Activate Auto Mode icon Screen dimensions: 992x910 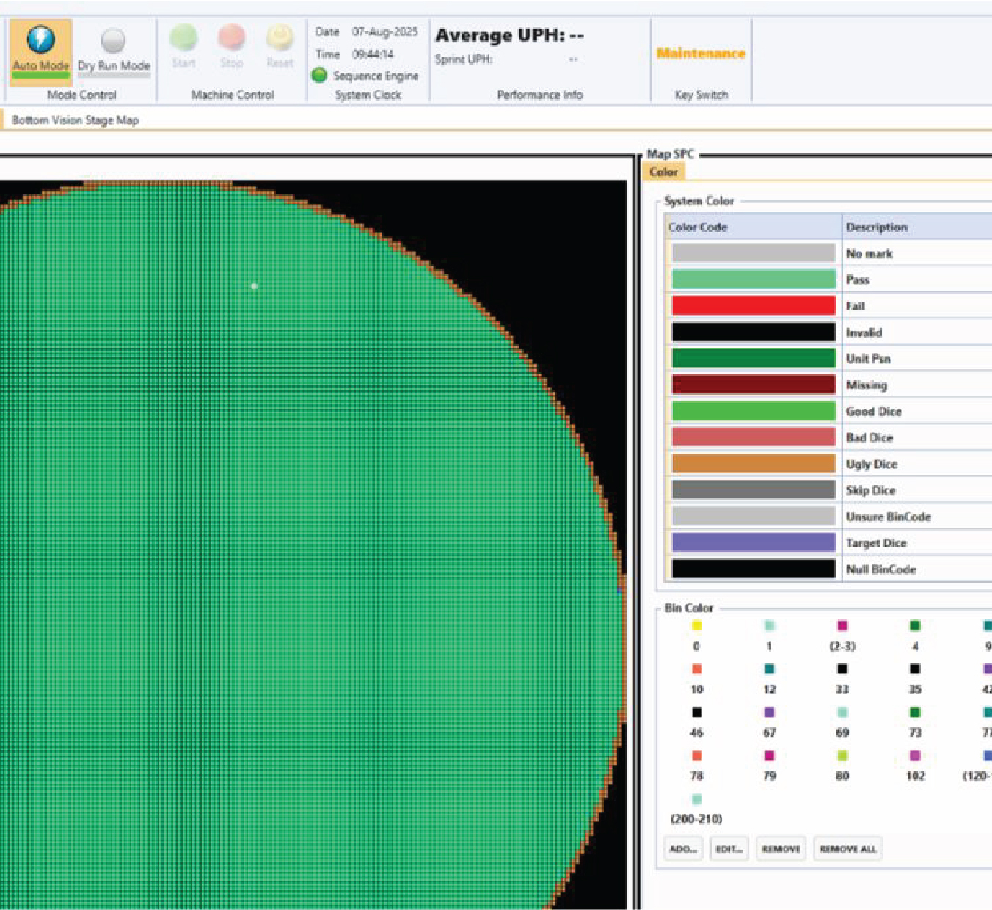click(40, 41)
